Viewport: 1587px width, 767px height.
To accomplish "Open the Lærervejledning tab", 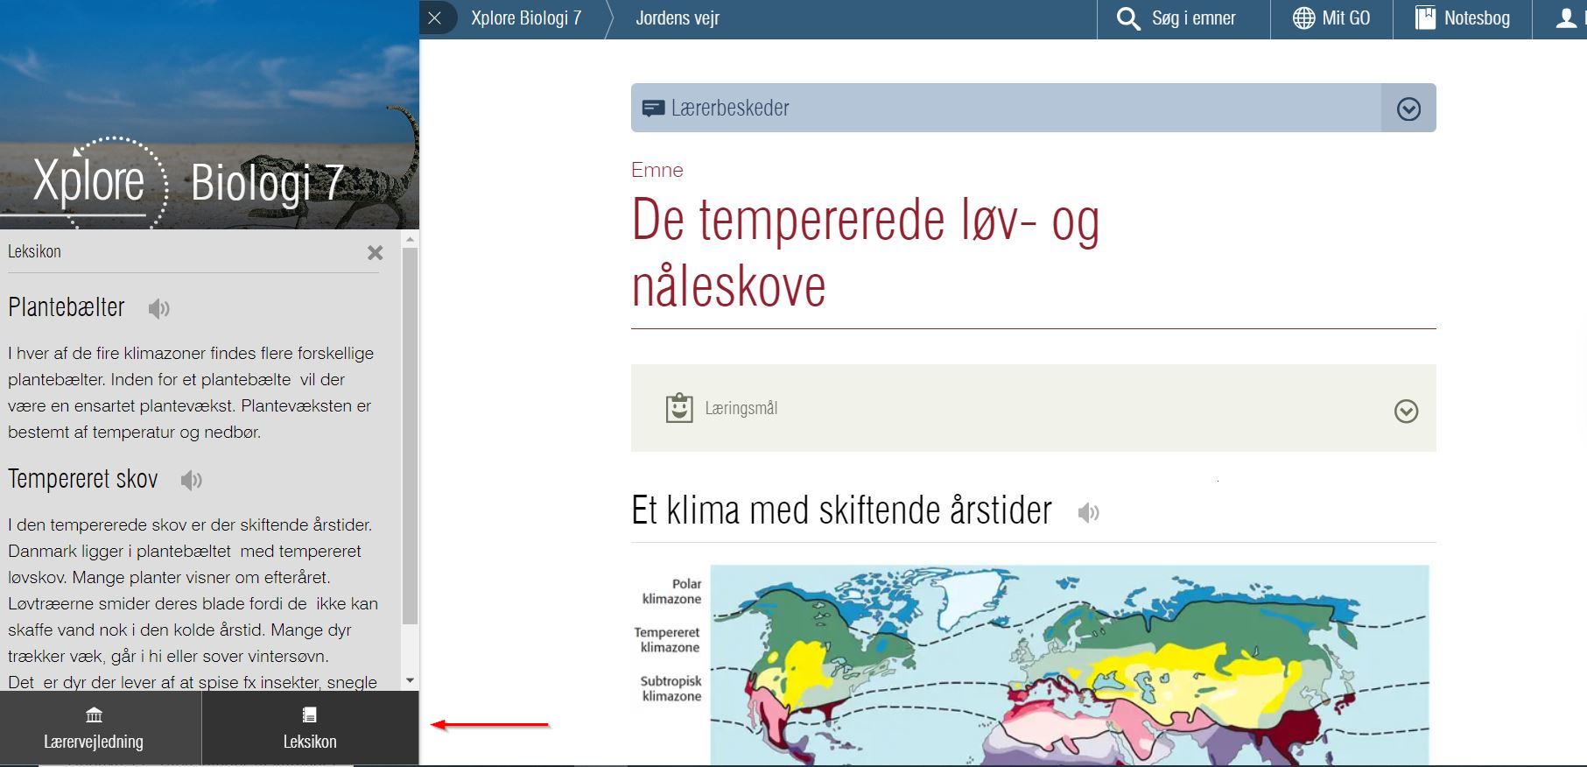I will [x=95, y=728].
